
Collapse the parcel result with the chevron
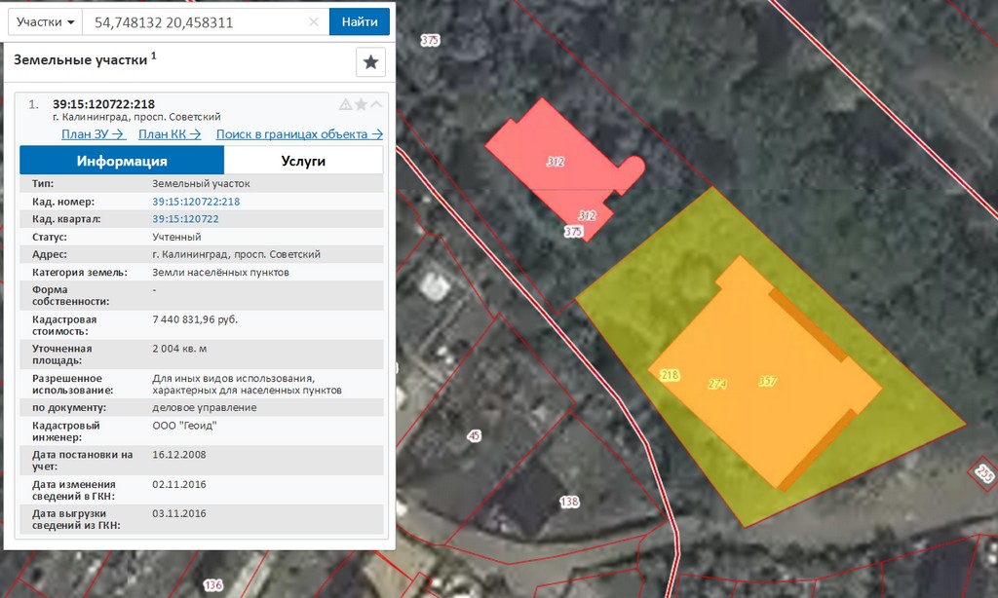coord(376,105)
